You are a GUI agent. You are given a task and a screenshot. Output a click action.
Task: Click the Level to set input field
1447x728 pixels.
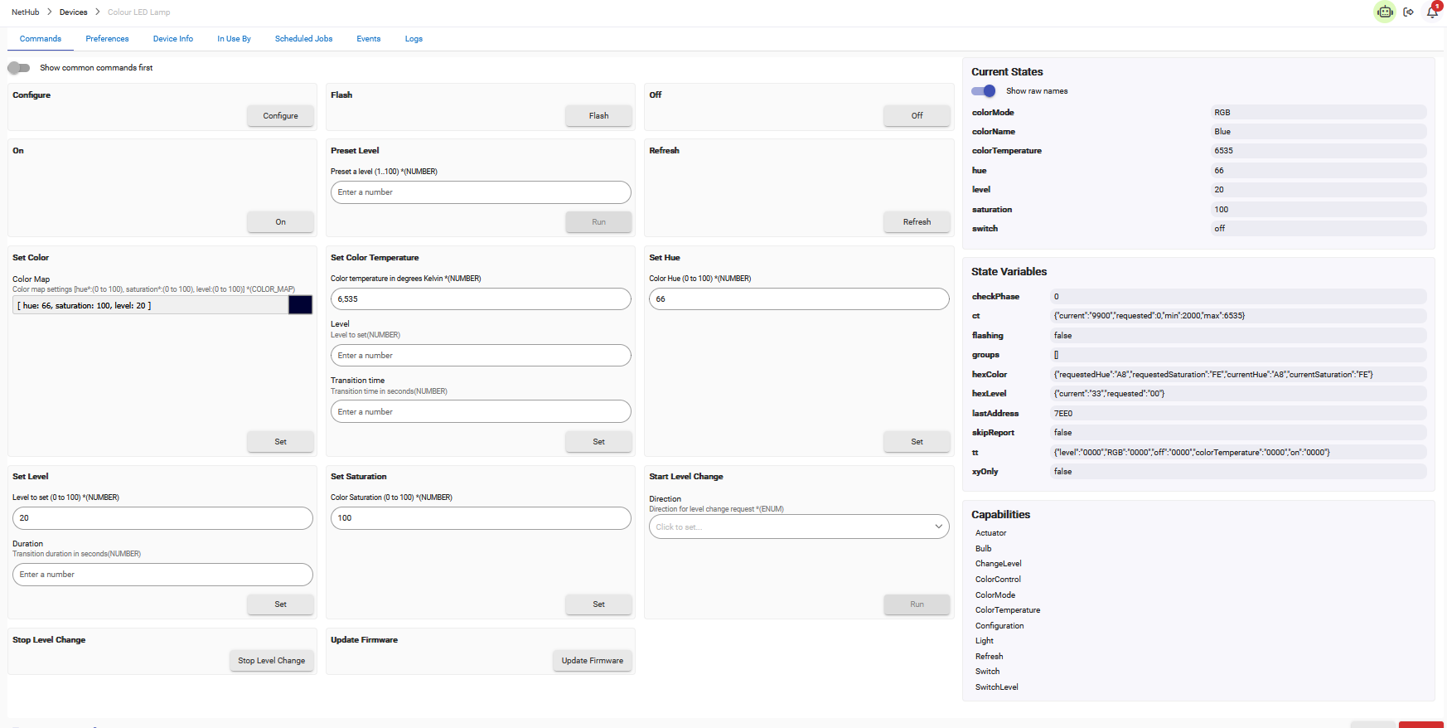coord(162,518)
